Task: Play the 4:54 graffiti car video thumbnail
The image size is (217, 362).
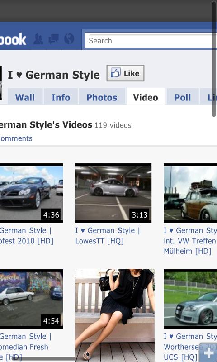Action: (x=31, y=299)
